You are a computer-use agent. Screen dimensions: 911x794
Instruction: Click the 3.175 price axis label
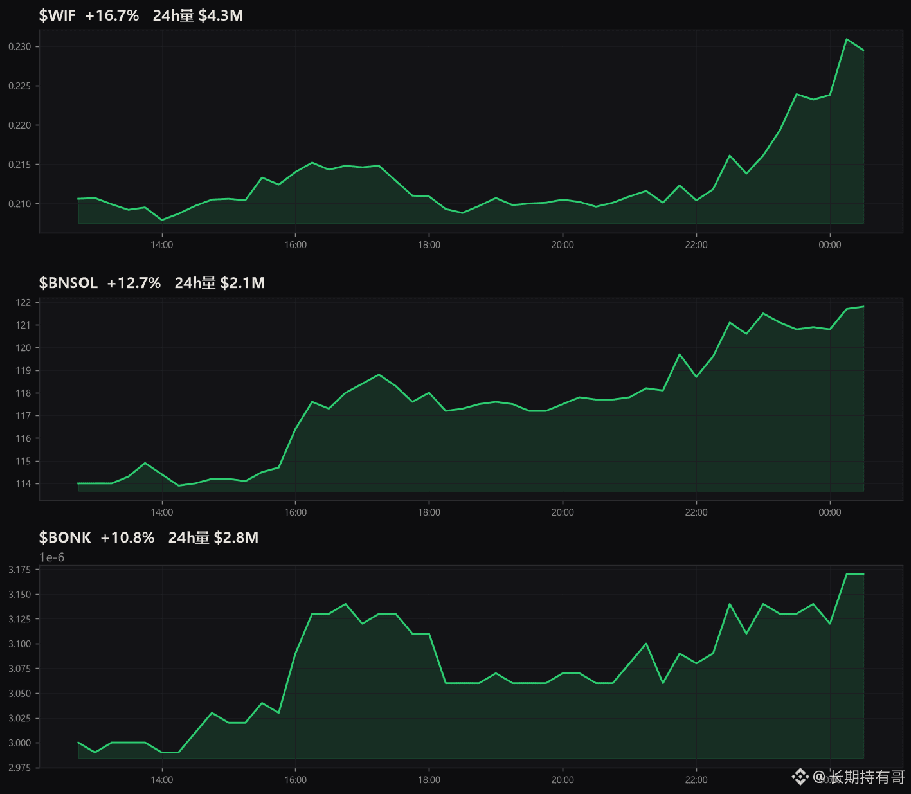pos(19,570)
